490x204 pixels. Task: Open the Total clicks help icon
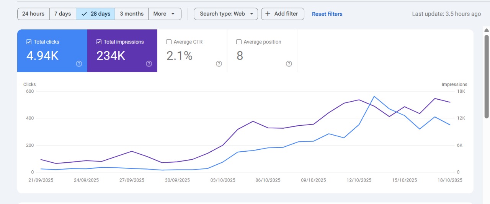pos(79,64)
